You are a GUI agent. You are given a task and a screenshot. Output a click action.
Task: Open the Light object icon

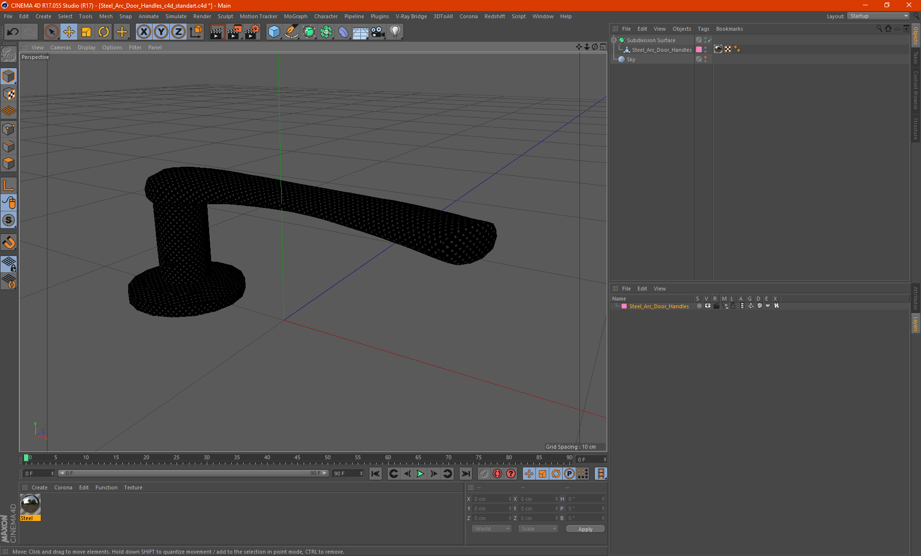(x=395, y=32)
